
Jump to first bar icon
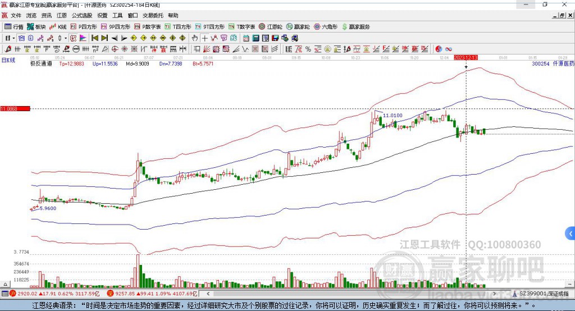point(94,38)
